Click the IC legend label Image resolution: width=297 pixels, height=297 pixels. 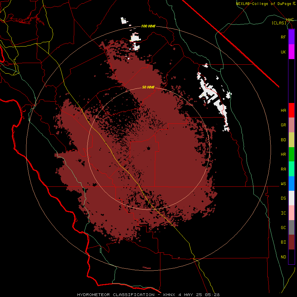click(x=283, y=213)
